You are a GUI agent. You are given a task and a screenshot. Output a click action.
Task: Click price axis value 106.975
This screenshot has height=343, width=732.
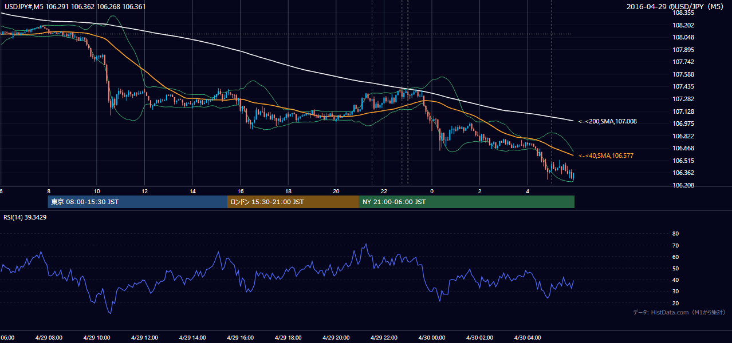[x=683, y=123]
